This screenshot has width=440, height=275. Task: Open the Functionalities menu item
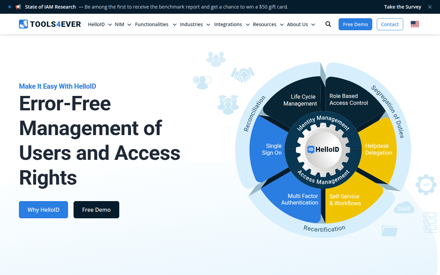point(152,24)
